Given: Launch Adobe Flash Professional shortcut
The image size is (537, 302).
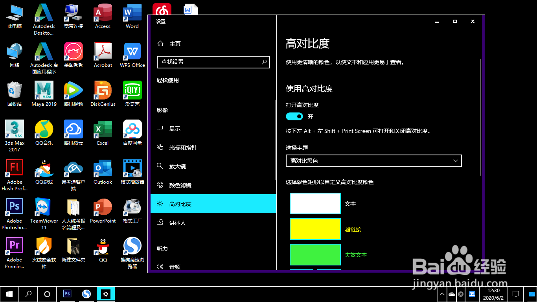Looking at the screenshot, I should click(15, 175).
